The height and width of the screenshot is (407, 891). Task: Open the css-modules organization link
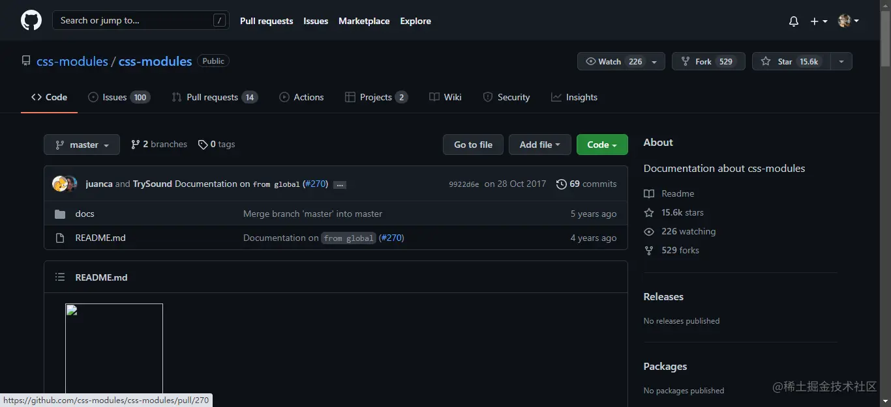click(x=72, y=61)
